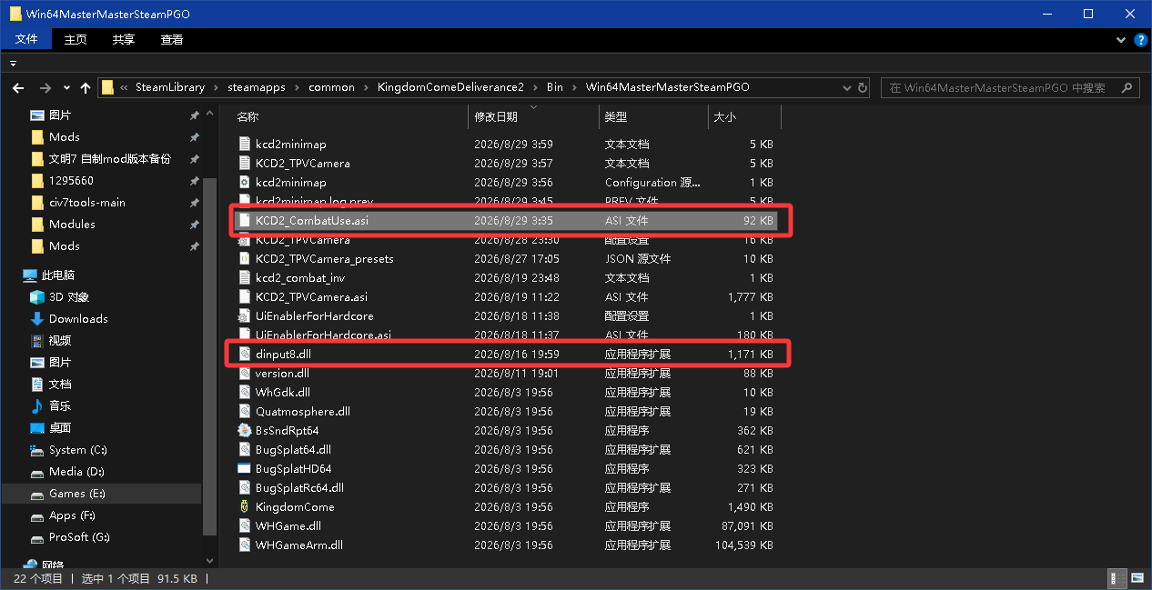
Task: Open the 共享 ribbon tab
Action: 124,39
